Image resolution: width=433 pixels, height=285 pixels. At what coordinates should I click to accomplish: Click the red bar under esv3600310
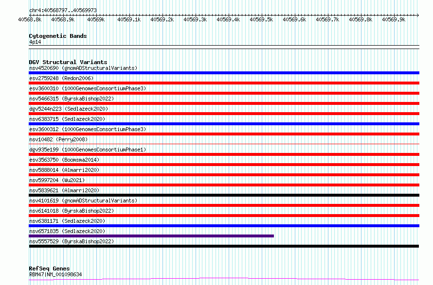(224, 93)
